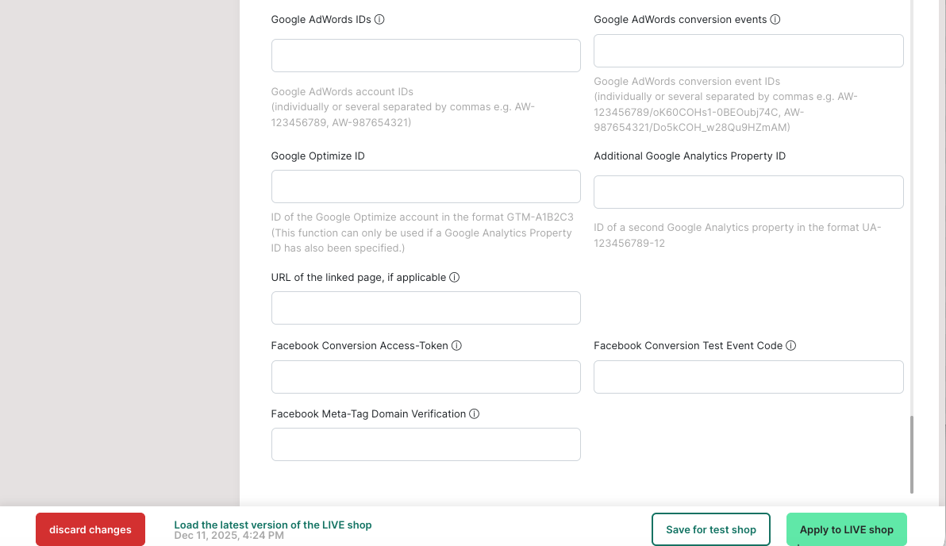This screenshot has height=546, width=946.
Task: Focus the Google AdWords conversion events field
Action: [x=748, y=51]
